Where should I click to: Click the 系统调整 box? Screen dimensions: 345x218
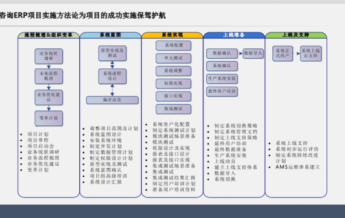tap(173, 71)
